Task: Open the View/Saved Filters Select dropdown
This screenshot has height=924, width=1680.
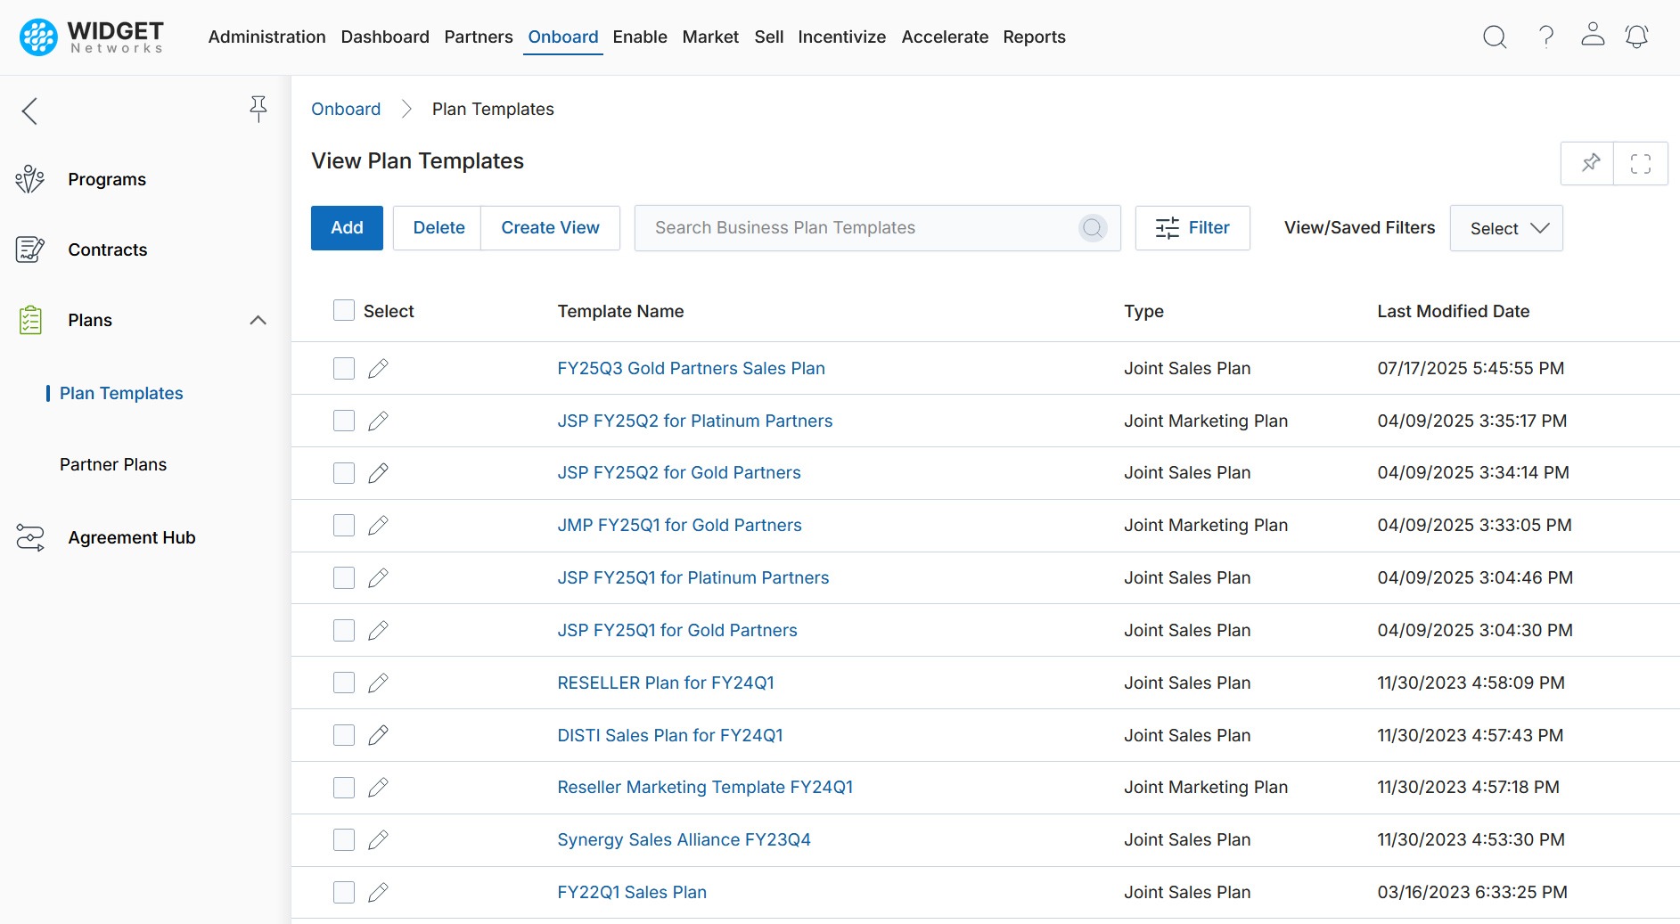Action: tap(1506, 228)
